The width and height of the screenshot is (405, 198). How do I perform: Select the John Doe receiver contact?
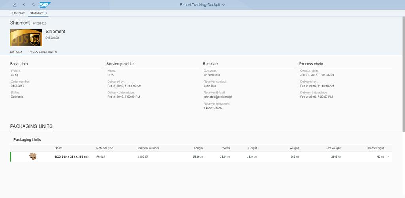point(210,86)
